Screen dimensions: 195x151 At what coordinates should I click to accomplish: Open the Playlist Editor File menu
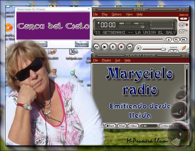[95, 60]
